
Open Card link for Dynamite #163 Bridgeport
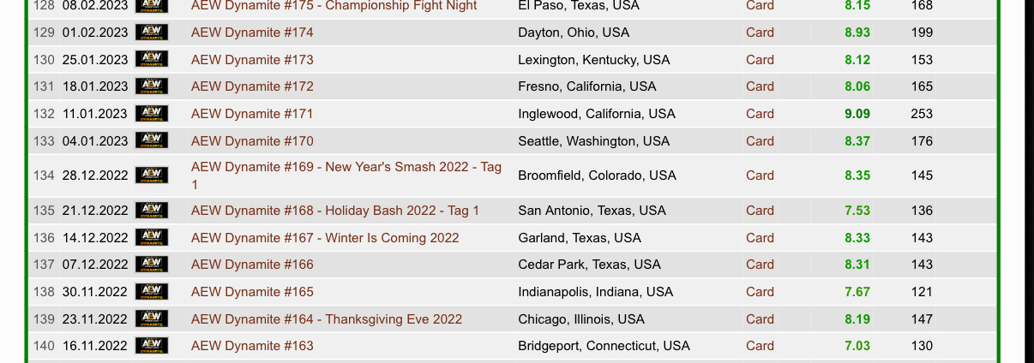[x=760, y=346]
